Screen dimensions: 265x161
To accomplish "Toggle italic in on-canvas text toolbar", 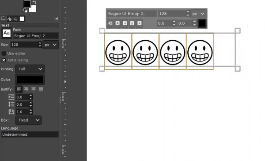I will [x=125, y=23].
